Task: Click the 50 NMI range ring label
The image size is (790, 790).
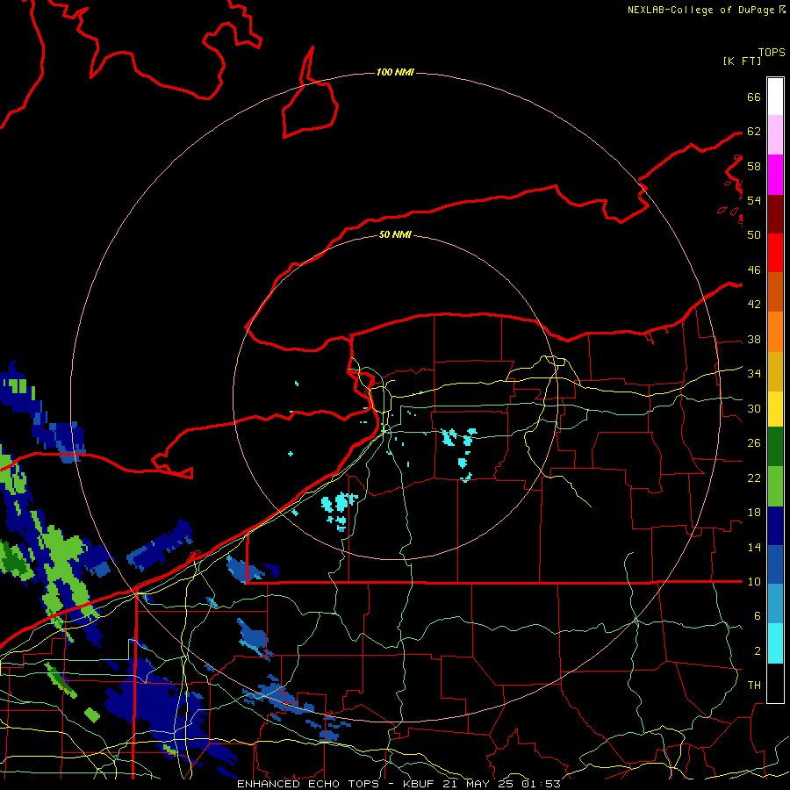Action: point(395,234)
